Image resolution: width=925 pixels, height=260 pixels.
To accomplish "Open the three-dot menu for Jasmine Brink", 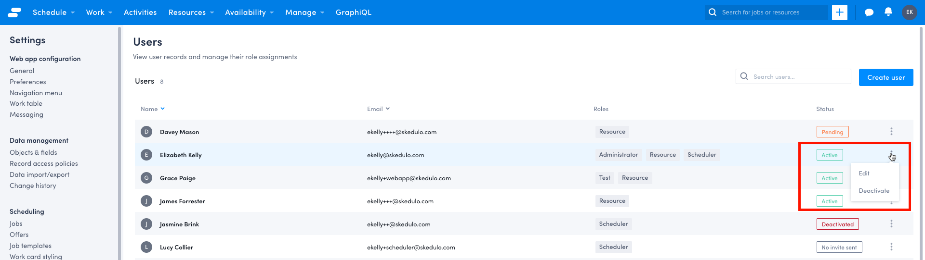I will point(891,224).
